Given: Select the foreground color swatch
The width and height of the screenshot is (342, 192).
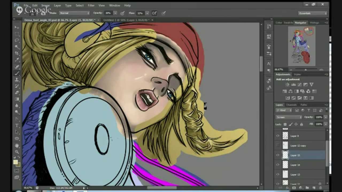Looking at the screenshot, I should [x=15, y=162].
